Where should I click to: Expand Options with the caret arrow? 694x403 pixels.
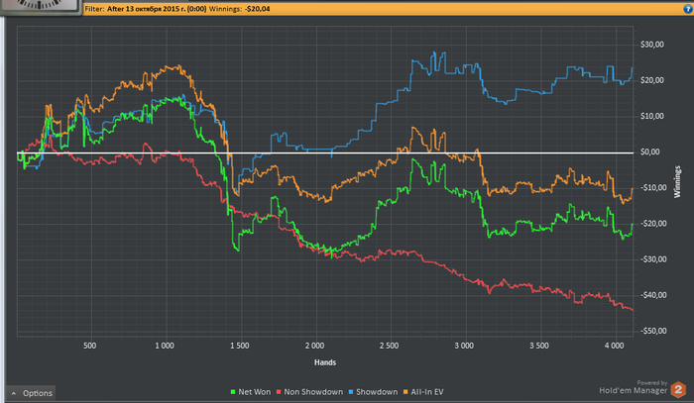[x=14, y=393]
